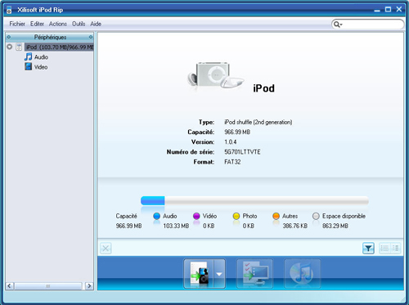
Task: Click the Xilisoft iPod Rip title icon
Action: [9, 10]
